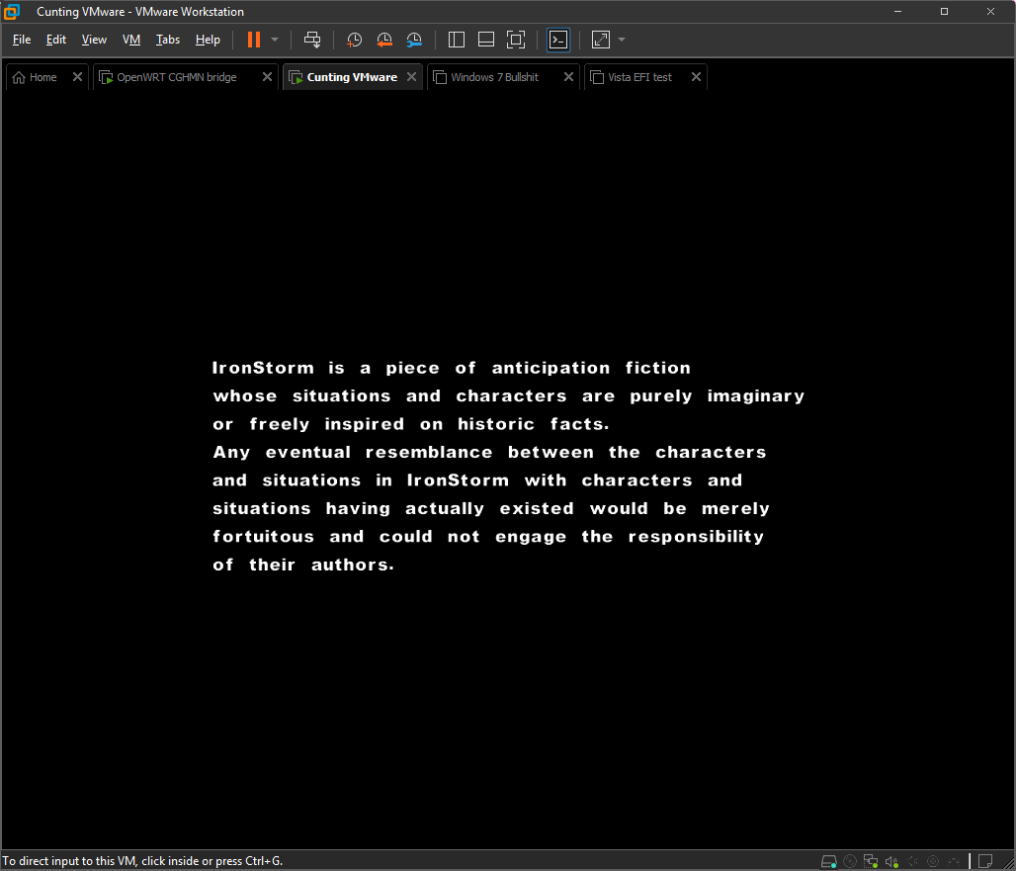Suspend the VM with the orange pause button

[254, 40]
